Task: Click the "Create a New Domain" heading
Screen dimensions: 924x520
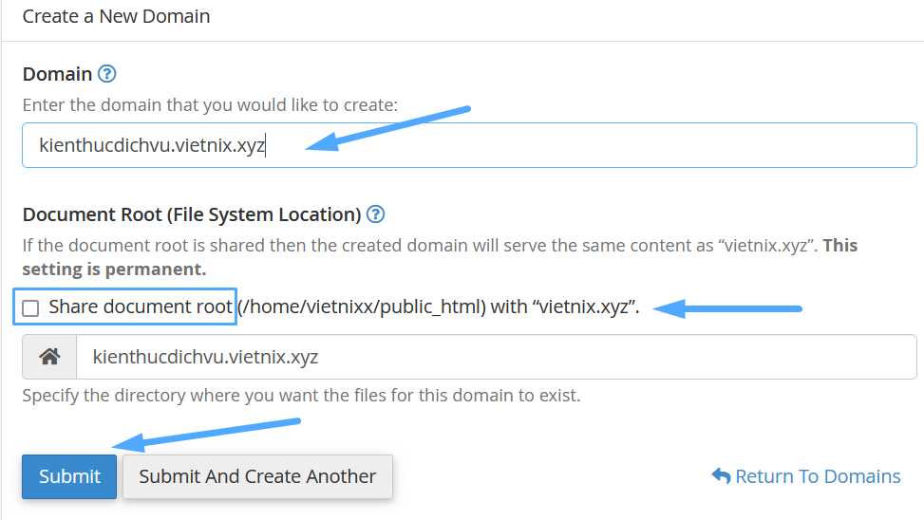Action: tap(116, 16)
